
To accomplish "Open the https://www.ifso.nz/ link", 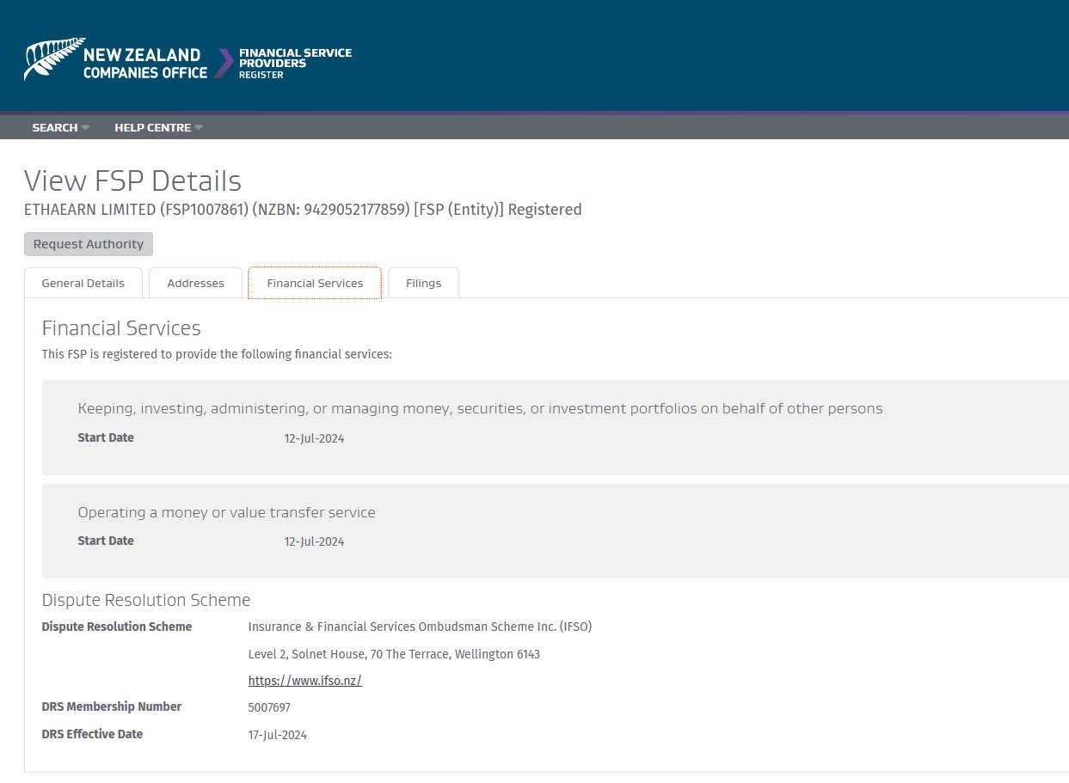I will click(304, 681).
